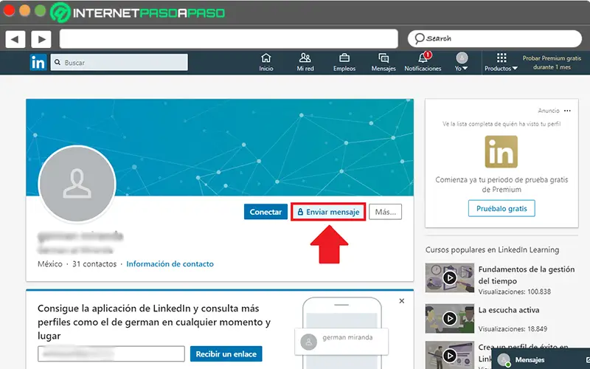Click the browser forward arrow button
590x369 pixels.
click(41, 39)
